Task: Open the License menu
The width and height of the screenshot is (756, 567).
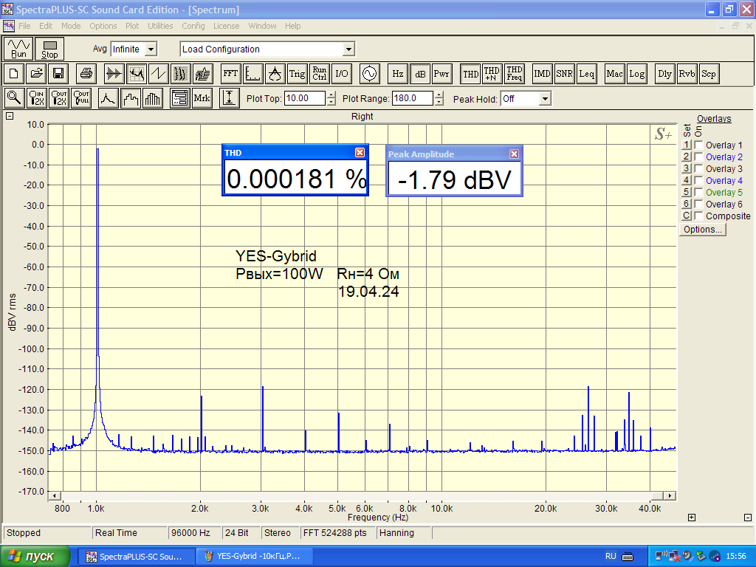Action: [227, 26]
